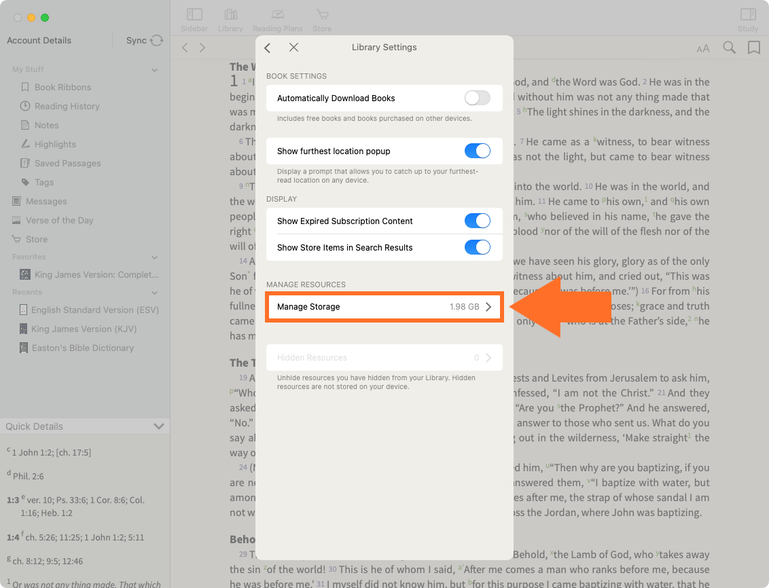Disable Show Expired Subscription Content toggle
This screenshot has width=769, height=588.
click(x=477, y=221)
